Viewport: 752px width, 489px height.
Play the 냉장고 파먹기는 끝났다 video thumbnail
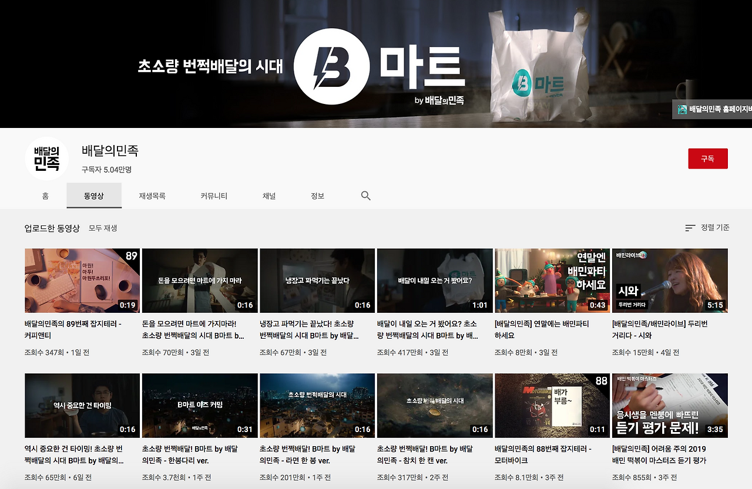317,280
